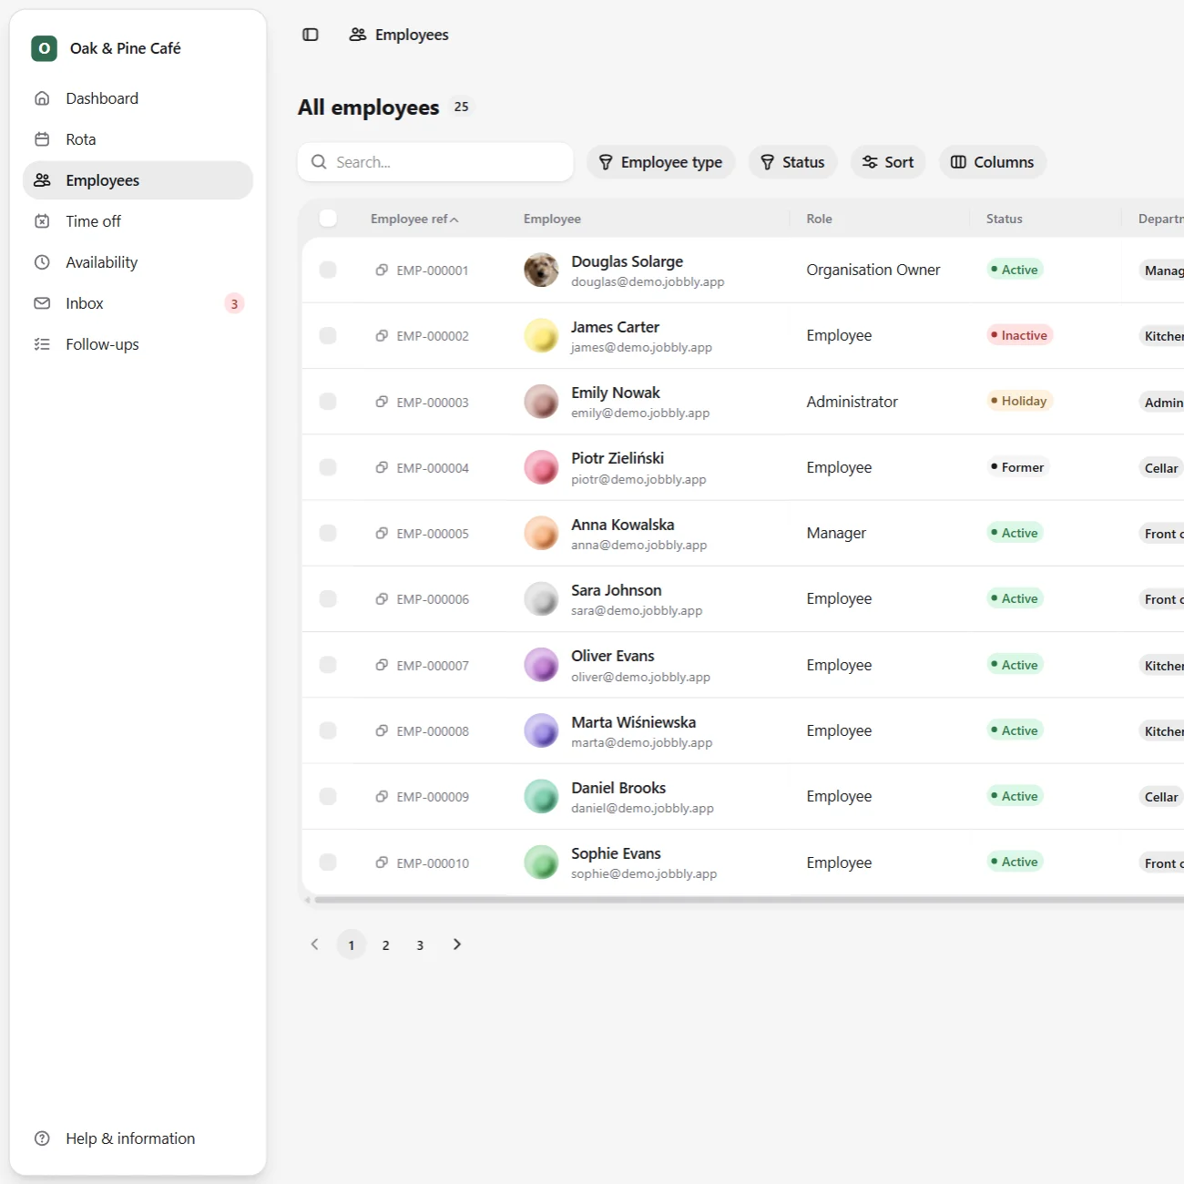Go to page 3 of employees
The width and height of the screenshot is (1184, 1184).
pyautogui.click(x=420, y=945)
